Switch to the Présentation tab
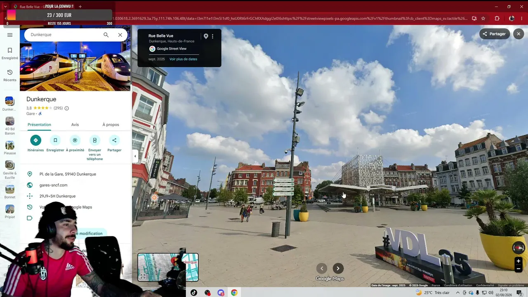The height and width of the screenshot is (297, 528). click(39, 125)
